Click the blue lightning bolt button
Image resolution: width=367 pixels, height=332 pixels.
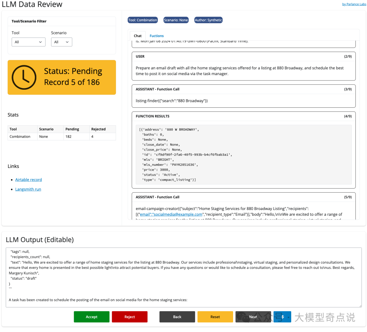tap(282, 317)
